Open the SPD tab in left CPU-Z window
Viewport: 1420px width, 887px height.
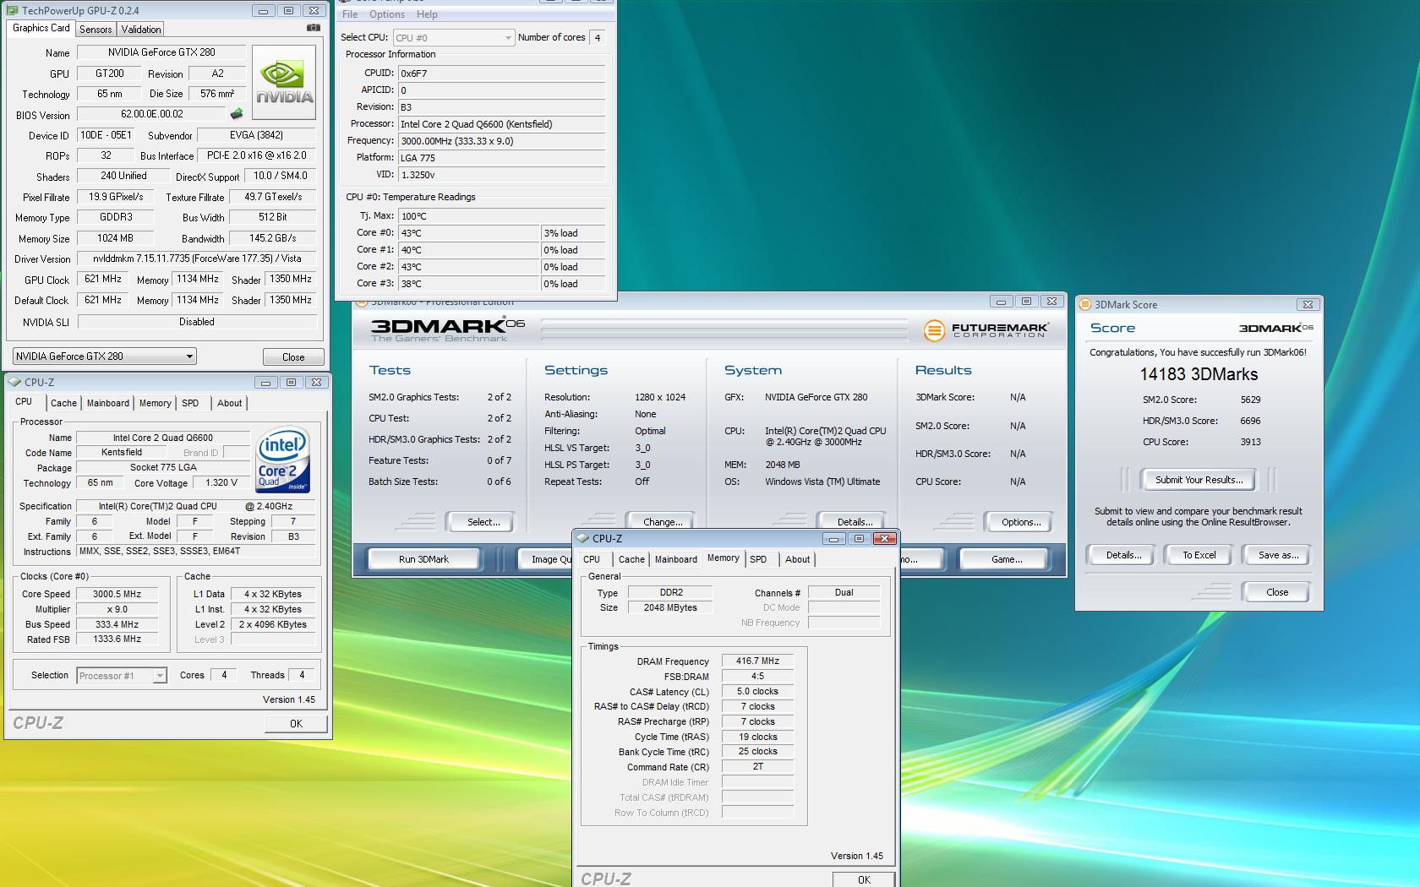click(190, 404)
